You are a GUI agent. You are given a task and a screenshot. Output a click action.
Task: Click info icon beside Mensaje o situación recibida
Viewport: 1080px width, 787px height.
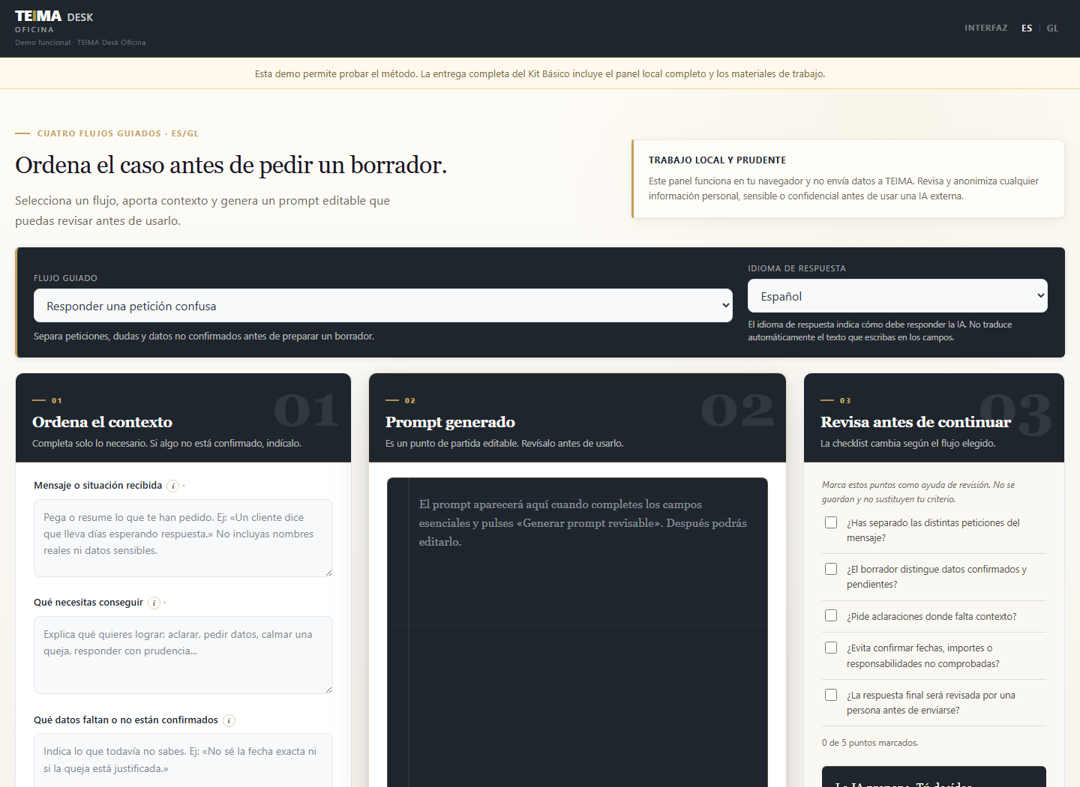[173, 486]
